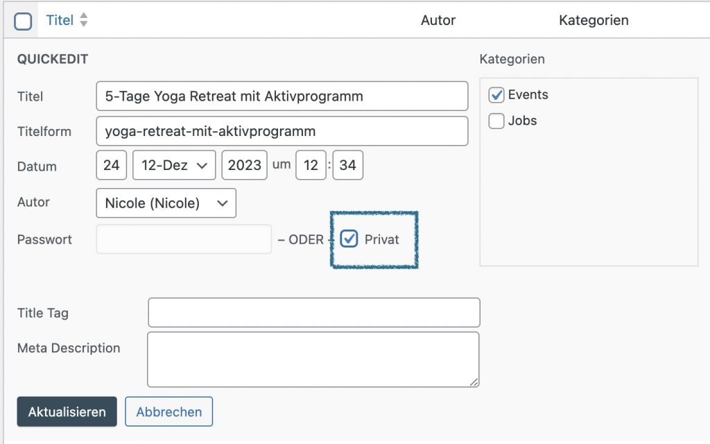This screenshot has width=710, height=444.
Task: Open the month dropdown showing 12-Dez
Action: point(174,166)
